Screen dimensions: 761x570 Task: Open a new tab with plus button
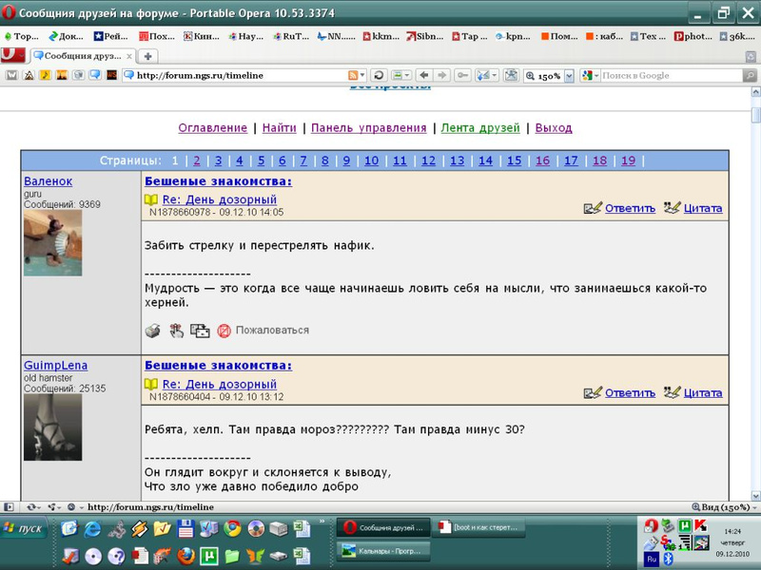point(148,56)
